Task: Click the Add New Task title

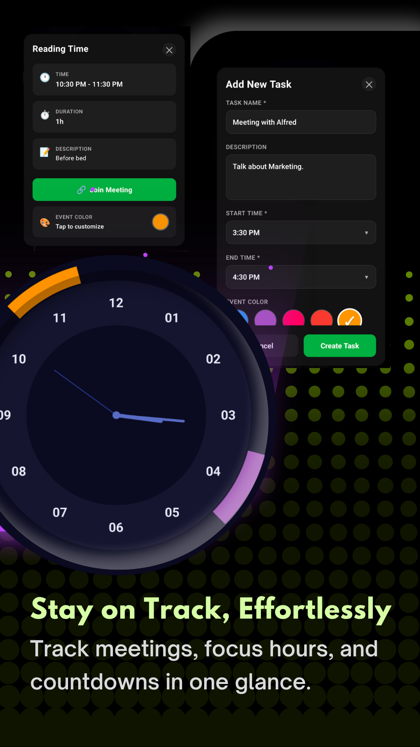Action: (x=259, y=84)
